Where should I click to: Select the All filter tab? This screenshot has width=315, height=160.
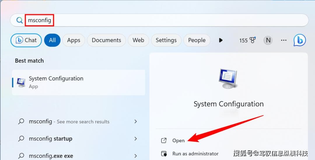(x=52, y=40)
